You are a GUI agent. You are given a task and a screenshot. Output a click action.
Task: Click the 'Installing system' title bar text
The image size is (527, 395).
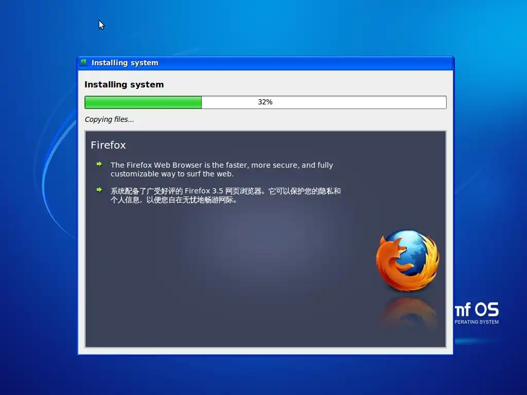point(125,63)
